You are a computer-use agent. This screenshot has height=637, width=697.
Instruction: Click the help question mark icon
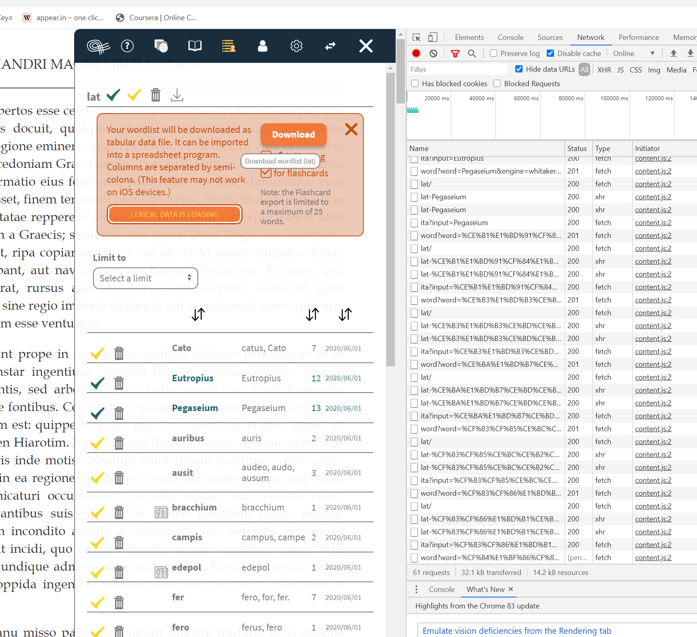[x=127, y=46]
